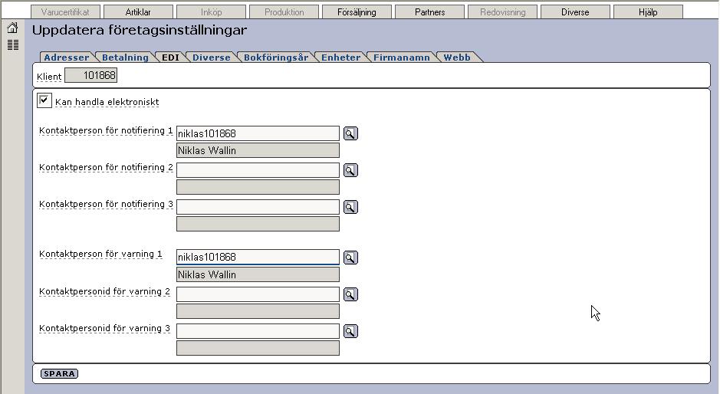Click the SPARA save button
The width and height of the screenshot is (720, 394).
(59, 374)
